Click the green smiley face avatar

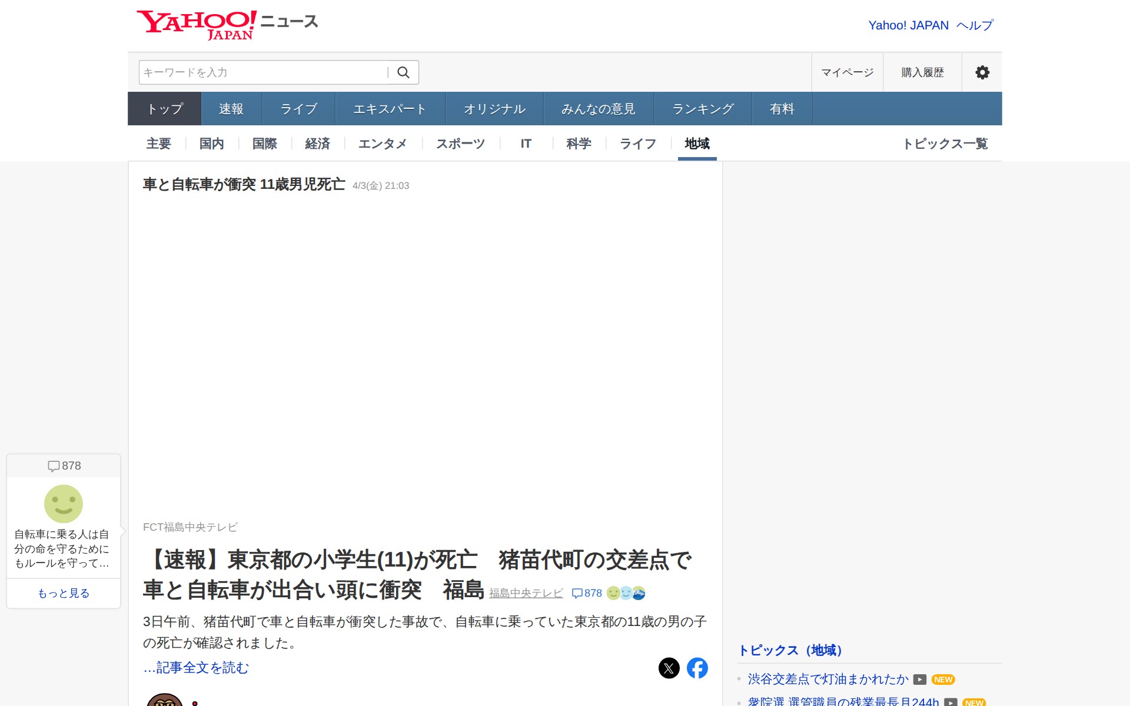pyautogui.click(x=64, y=504)
